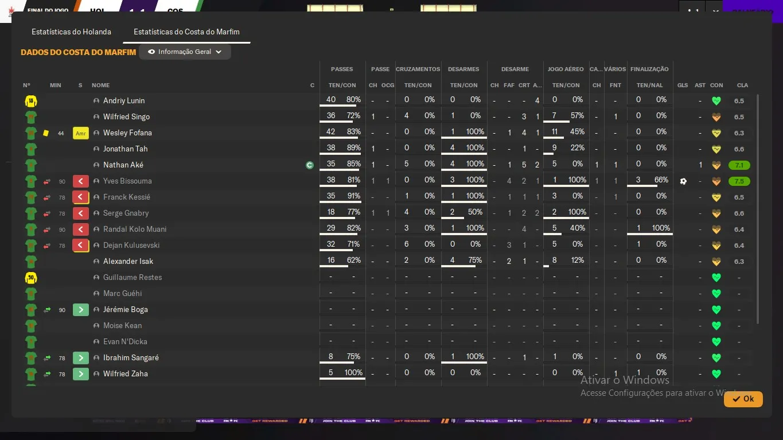The width and height of the screenshot is (783, 440).
Task: Select the Estatísticas do Costa do Marfim tab
Action: point(186,32)
